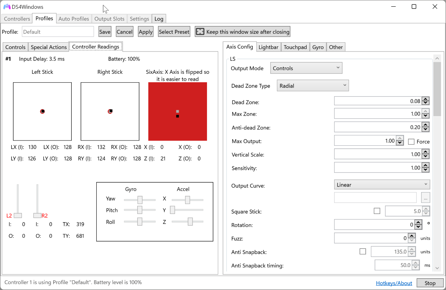Click the R2 trigger slider handle

point(37,215)
